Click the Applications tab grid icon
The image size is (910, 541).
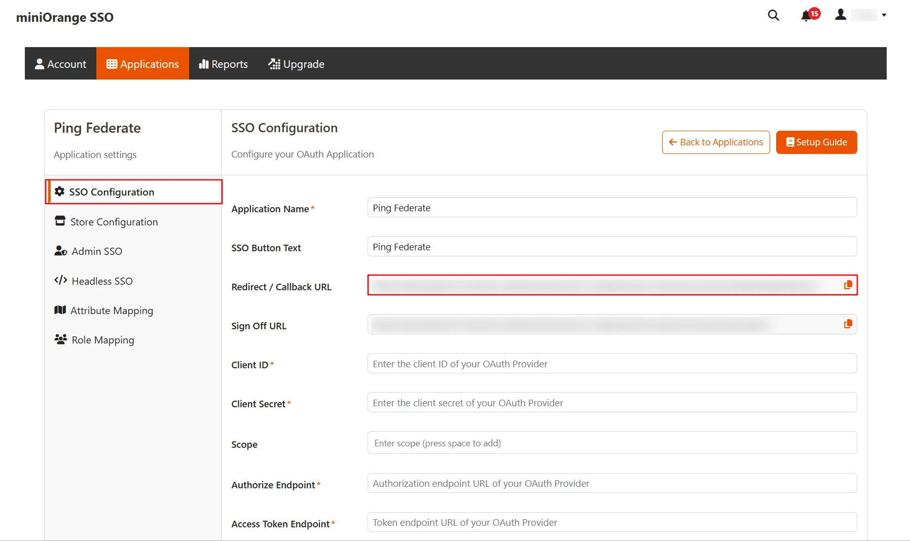tap(112, 64)
